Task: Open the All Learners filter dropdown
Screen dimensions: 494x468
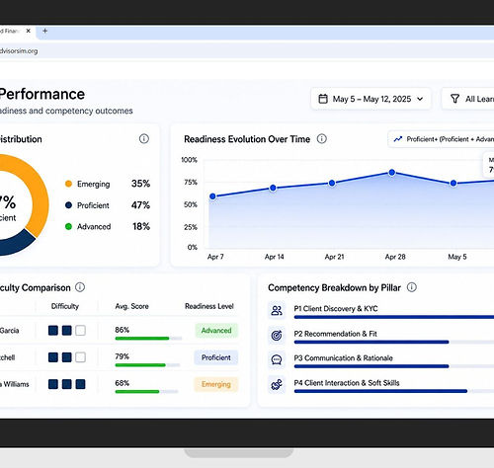Action: tap(468, 99)
